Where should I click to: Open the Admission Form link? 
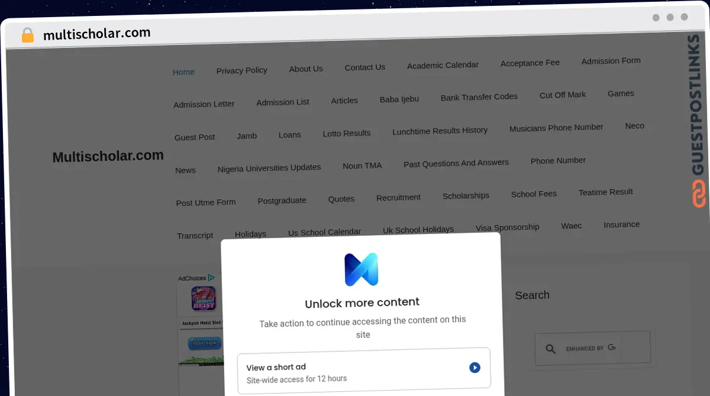tap(611, 61)
